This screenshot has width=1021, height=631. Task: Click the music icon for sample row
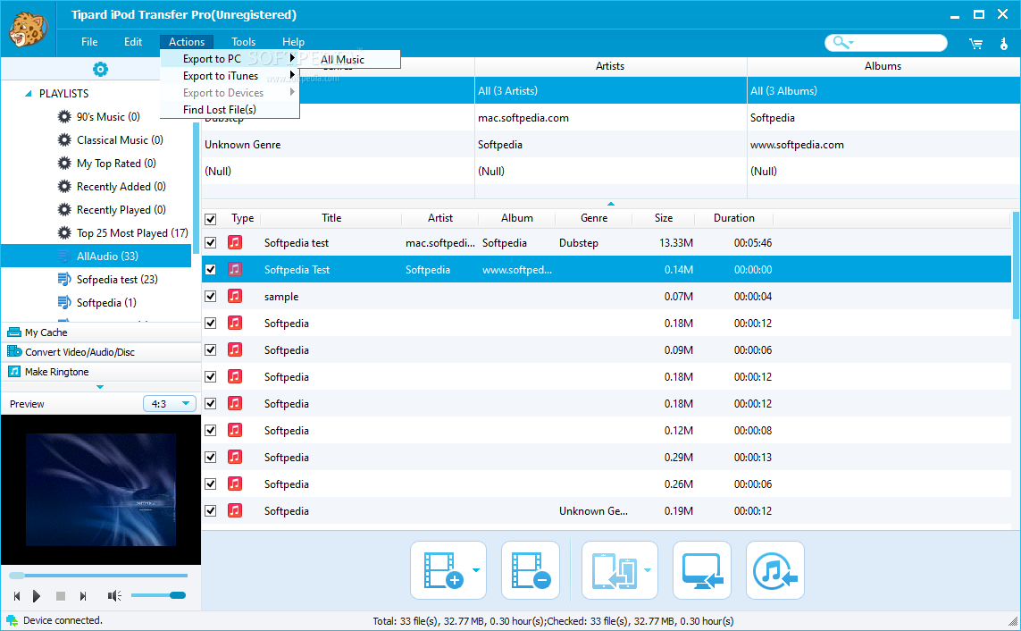point(234,296)
